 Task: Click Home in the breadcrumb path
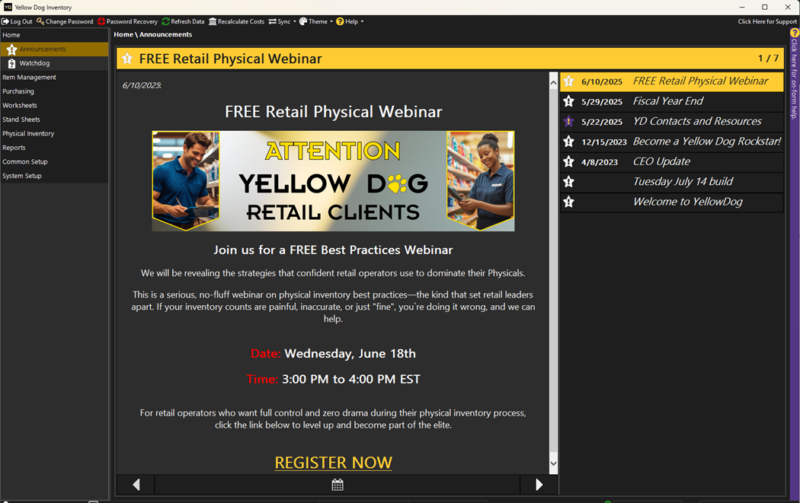[x=123, y=35]
